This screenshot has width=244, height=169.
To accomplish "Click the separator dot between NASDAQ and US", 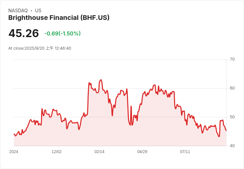I will (x=31, y=11).
